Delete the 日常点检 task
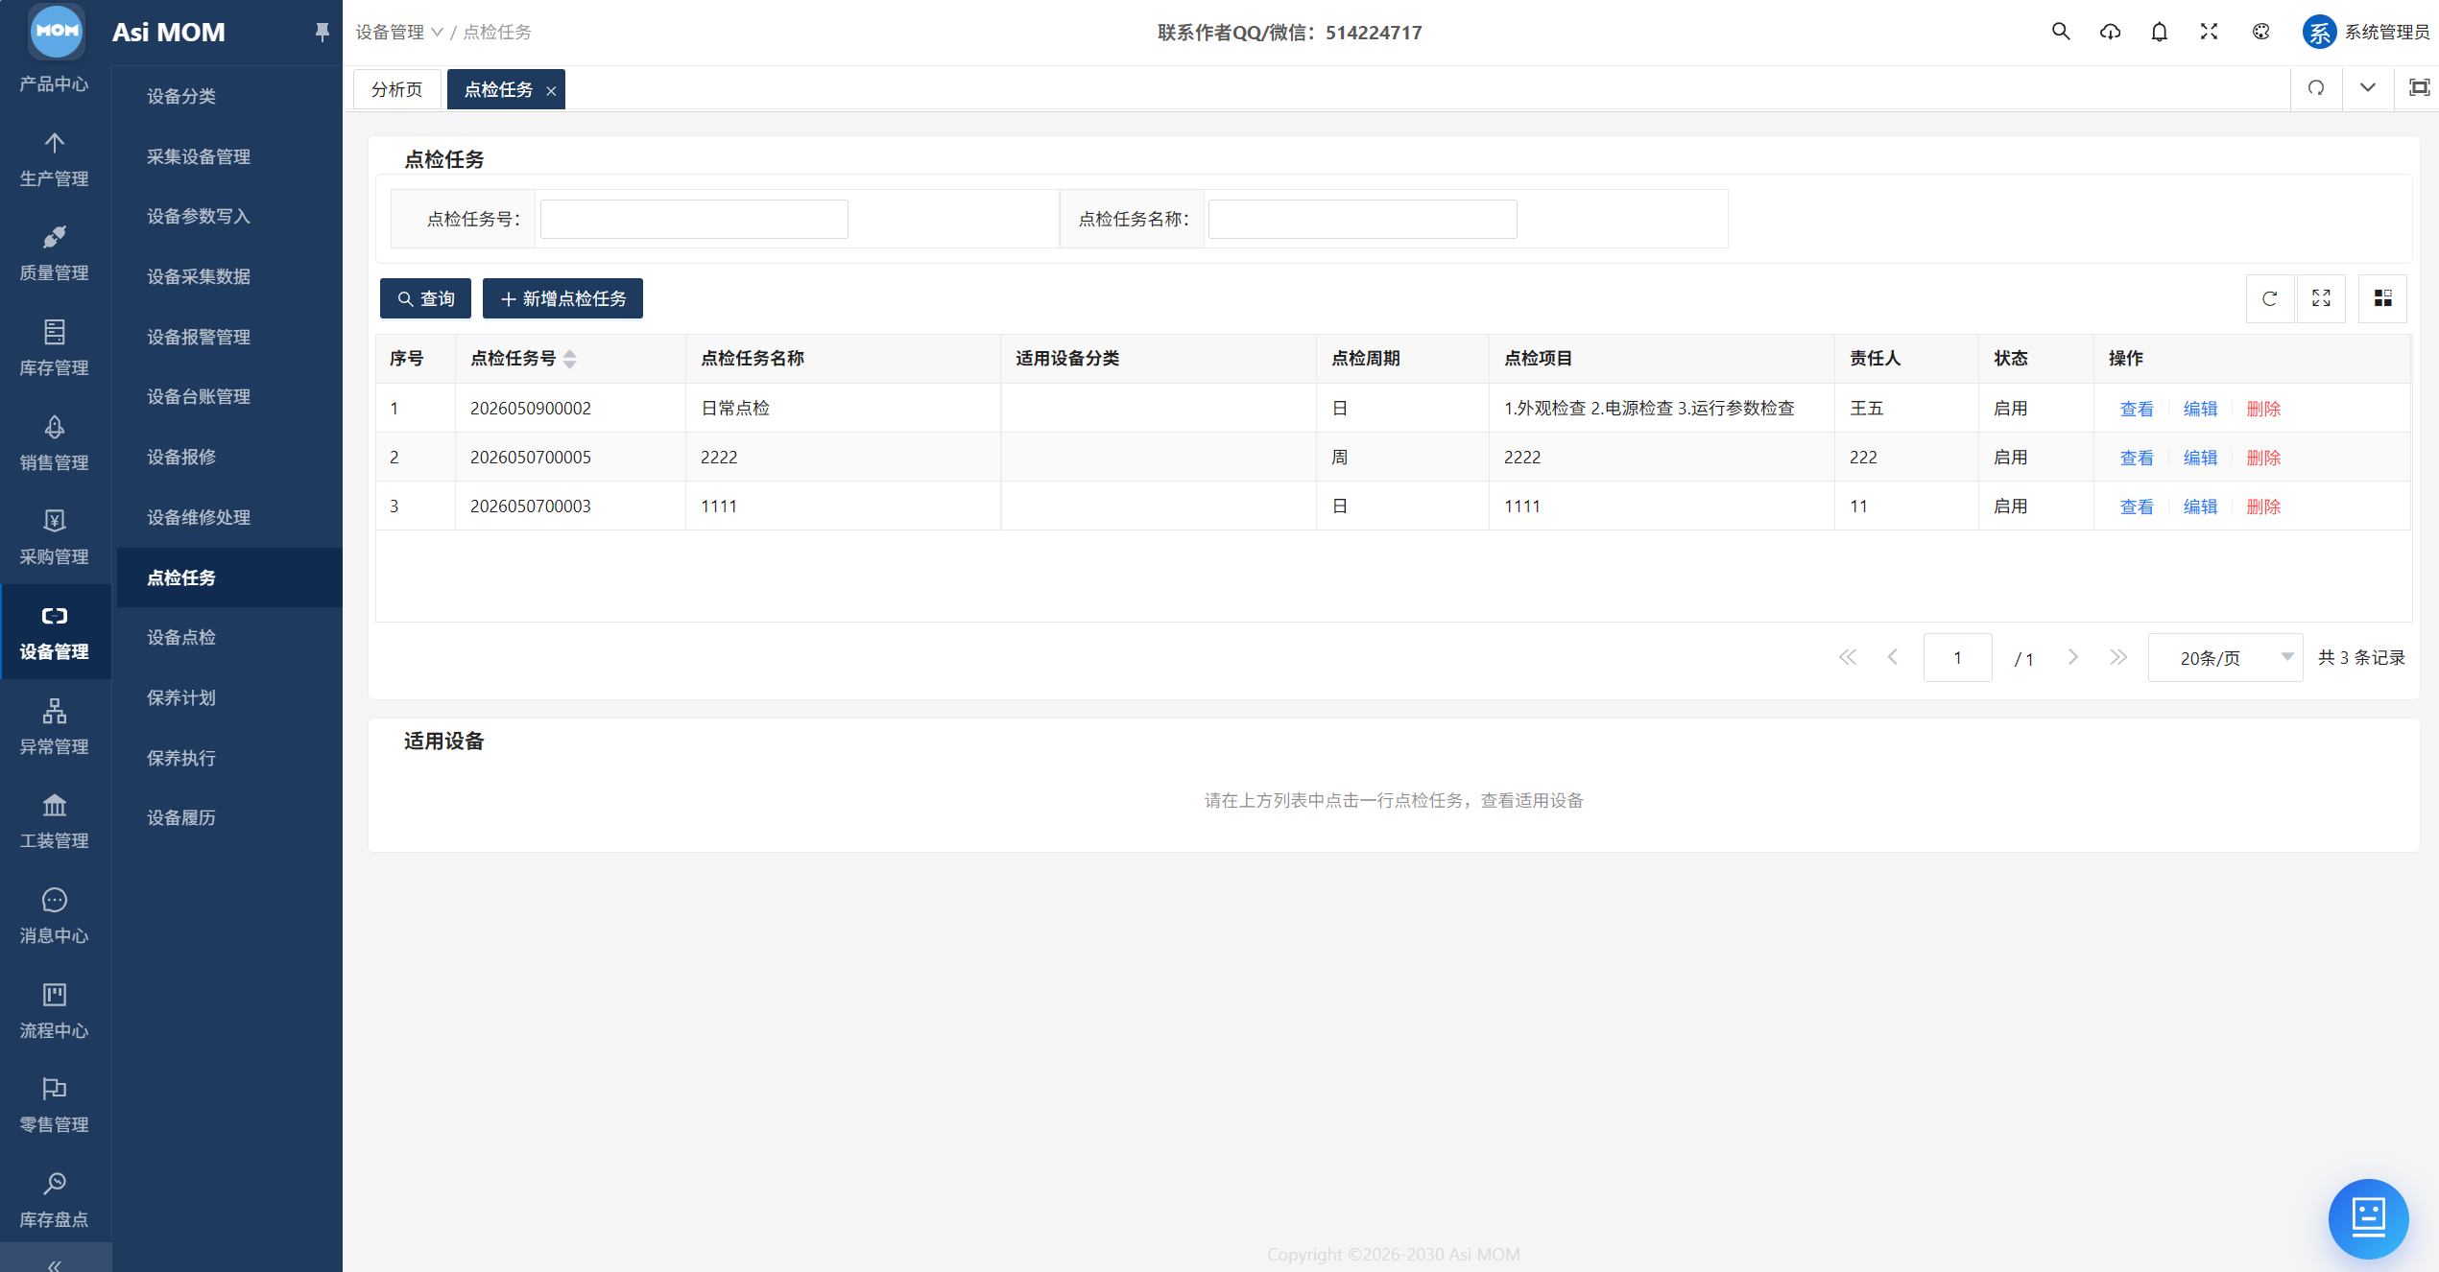This screenshot has width=2439, height=1272. tap(2263, 409)
